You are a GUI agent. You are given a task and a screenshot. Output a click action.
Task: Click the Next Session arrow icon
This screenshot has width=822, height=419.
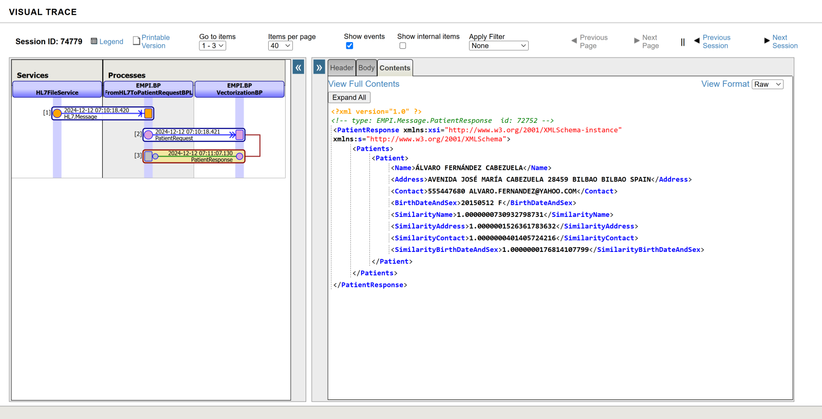767,41
